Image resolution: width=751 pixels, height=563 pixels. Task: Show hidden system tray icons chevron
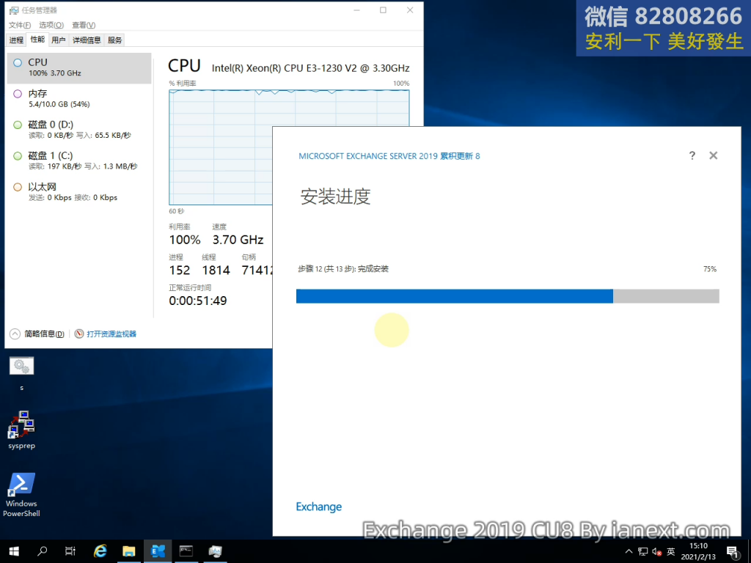(629, 551)
